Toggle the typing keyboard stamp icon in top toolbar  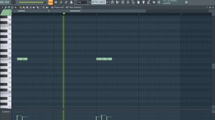[71, 2]
